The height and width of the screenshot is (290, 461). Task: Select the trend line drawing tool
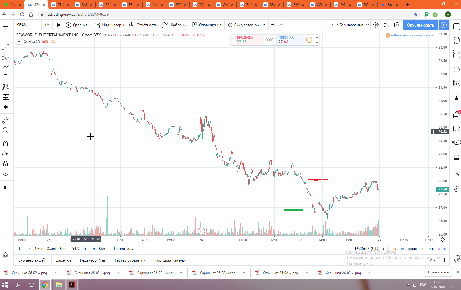click(x=6, y=47)
